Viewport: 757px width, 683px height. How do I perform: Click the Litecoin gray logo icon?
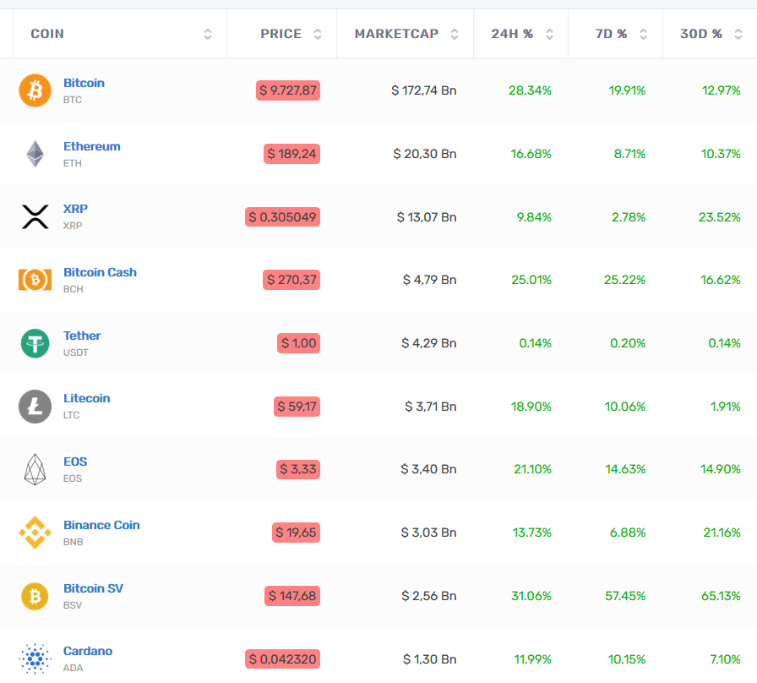(35, 407)
